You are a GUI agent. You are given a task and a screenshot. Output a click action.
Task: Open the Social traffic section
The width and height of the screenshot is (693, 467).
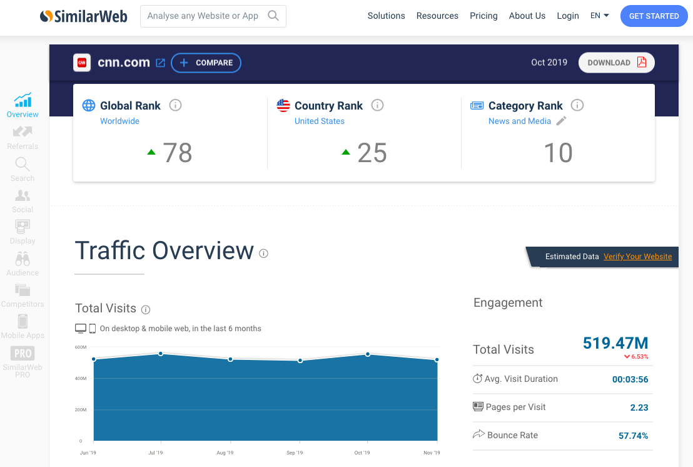[22, 200]
